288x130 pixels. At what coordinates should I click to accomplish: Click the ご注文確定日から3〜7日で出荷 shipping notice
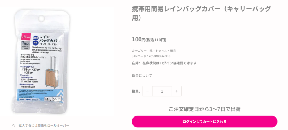pyautogui.click(x=204, y=109)
